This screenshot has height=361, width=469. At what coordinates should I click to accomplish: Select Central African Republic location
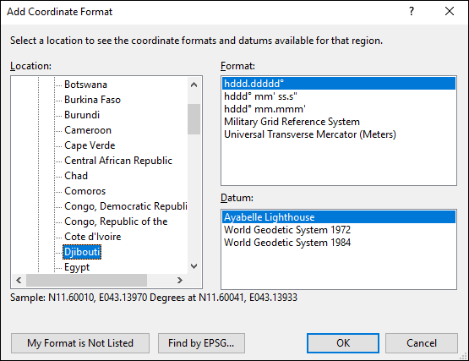click(118, 161)
